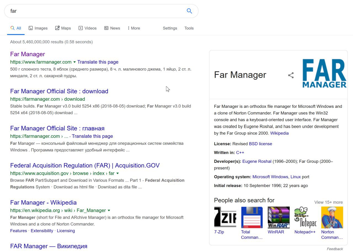
Task: Open the 7-Zip thumbnail image
Action: tap(225, 217)
